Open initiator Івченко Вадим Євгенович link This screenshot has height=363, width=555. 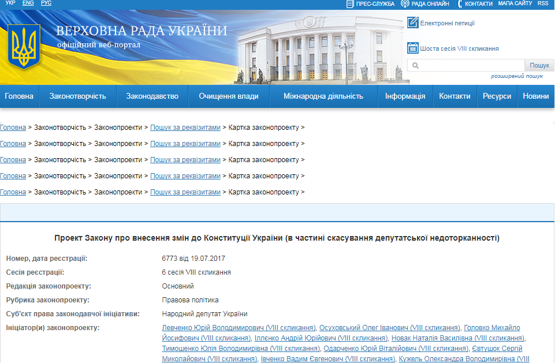pyautogui.click(x=328, y=359)
